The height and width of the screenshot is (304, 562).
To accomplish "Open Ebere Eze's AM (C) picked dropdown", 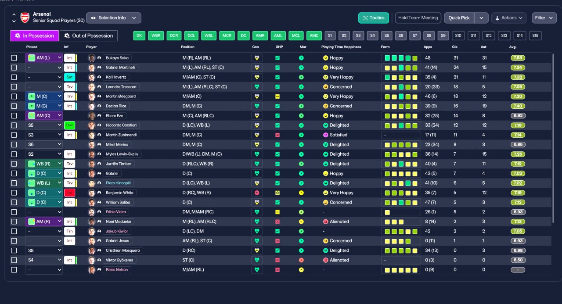I will tap(44, 116).
